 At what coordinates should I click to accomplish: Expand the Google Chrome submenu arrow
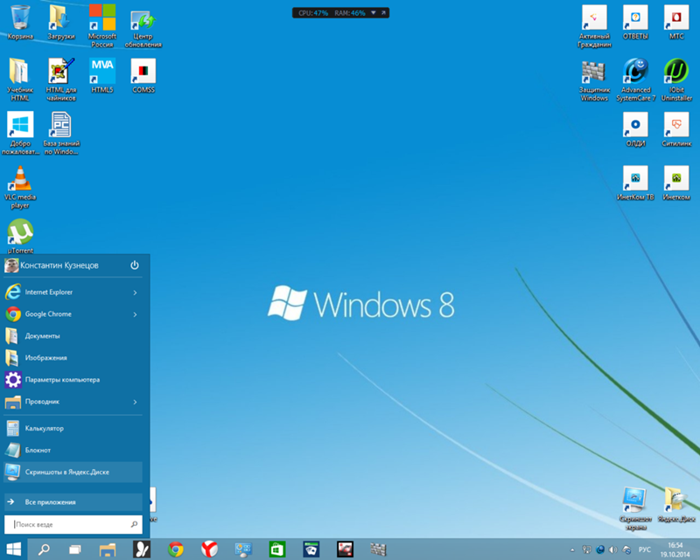[135, 314]
